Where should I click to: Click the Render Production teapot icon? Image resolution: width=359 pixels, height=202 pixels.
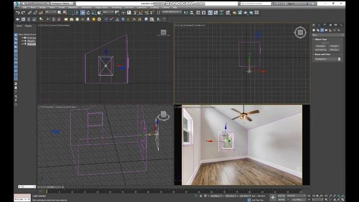(246, 12)
